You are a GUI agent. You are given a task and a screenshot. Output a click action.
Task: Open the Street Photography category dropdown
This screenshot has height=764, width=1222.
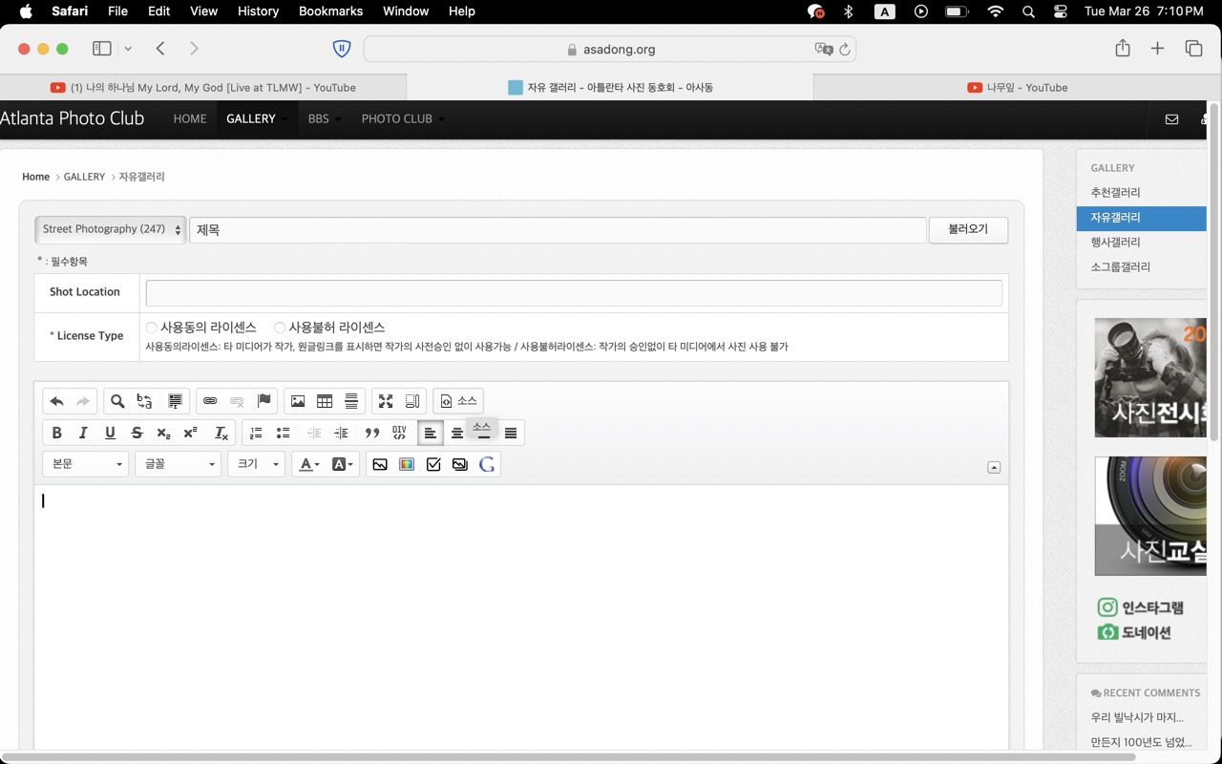(x=111, y=230)
